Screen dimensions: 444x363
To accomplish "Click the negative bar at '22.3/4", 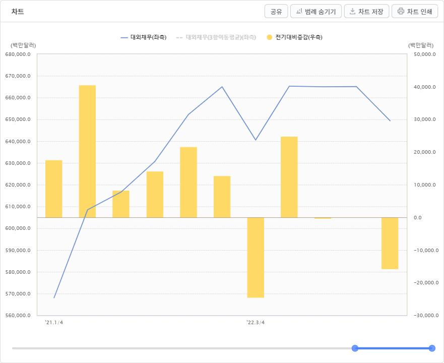I will (x=256, y=258).
